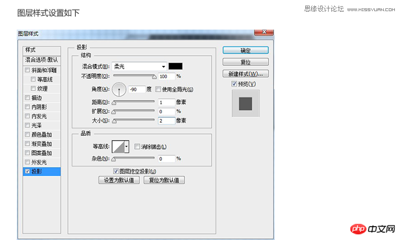Viewport: 401px width, 240px height.
Task: Enable 光泽 checkbox
Action: 27,126
